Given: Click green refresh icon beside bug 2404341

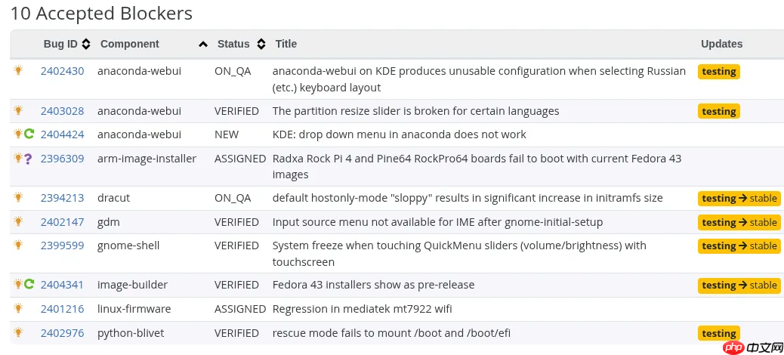Looking at the screenshot, I should (x=29, y=284).
